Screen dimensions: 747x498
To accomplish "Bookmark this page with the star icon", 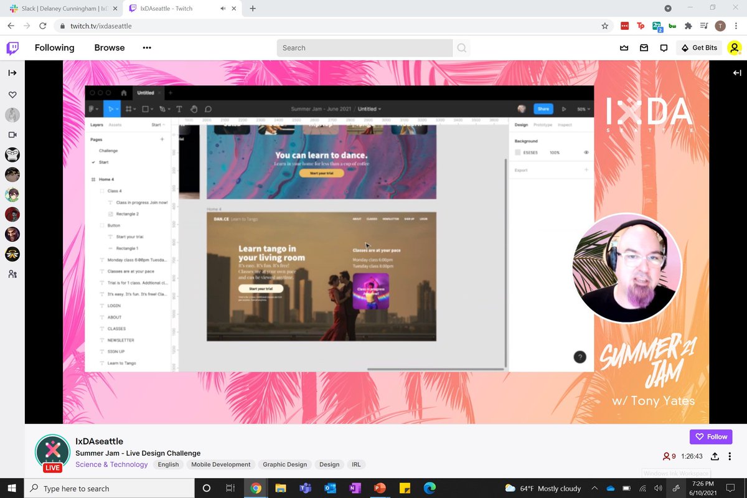I will click(605, 26).
